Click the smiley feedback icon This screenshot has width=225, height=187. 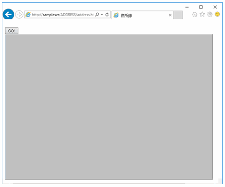(x=217, y=14)
